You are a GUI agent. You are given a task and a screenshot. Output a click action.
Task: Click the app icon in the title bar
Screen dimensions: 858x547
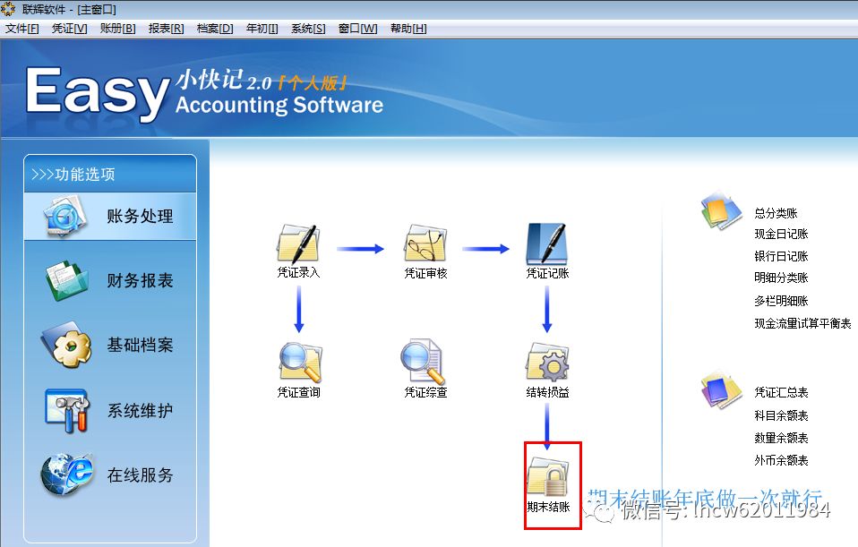[8, 9]
